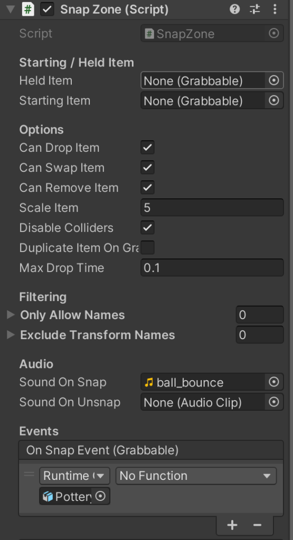
Task: Add a new On Snap Event listener with plus
Action: (x=232, y=525)
